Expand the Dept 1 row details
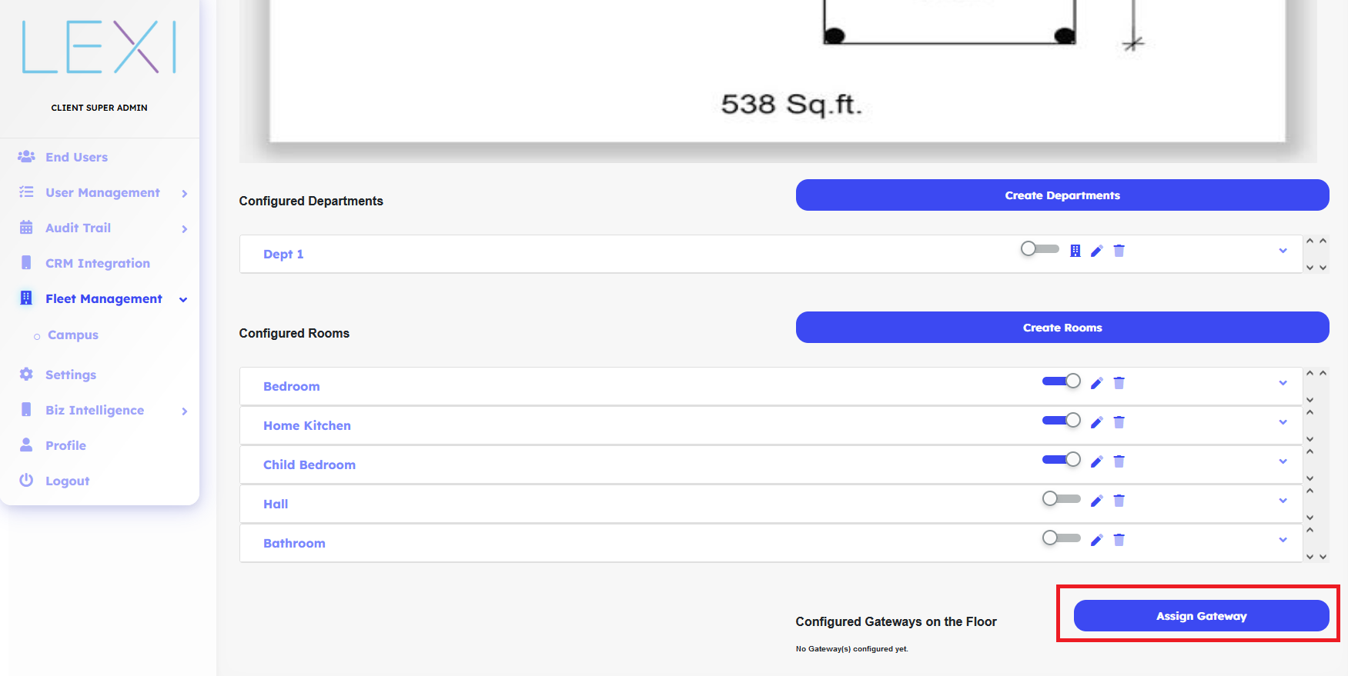1348x676 pixels. pyautogui.click(x=1283, y=251)
